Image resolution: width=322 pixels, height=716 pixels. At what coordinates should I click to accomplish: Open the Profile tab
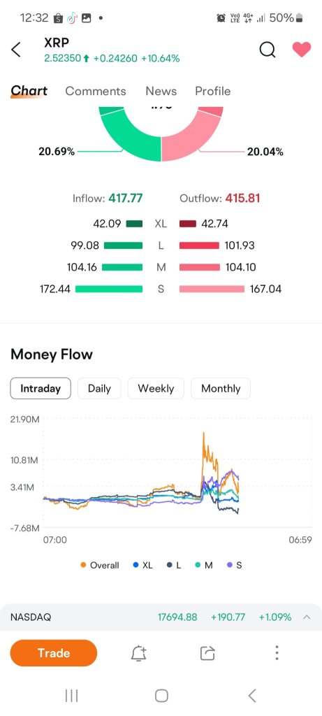coord(212,91)
